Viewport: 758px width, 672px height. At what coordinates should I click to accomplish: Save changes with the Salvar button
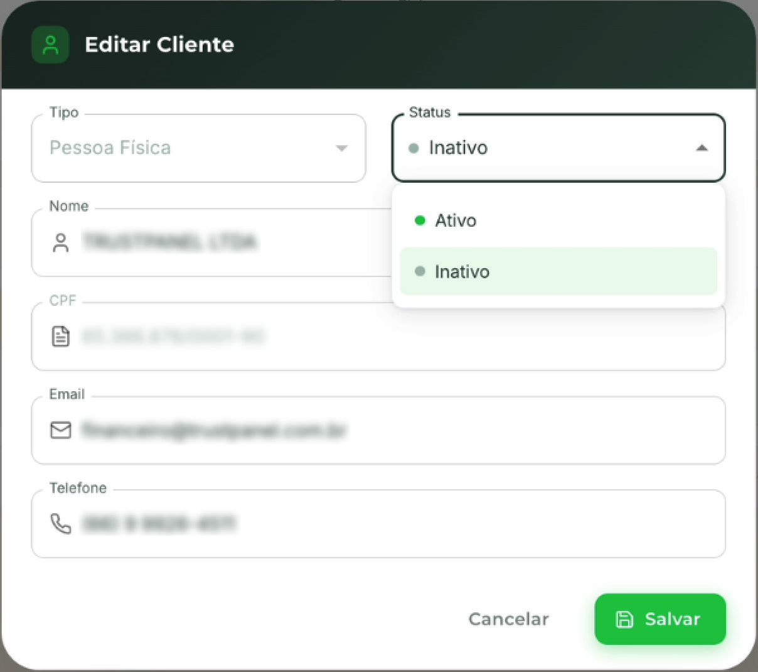coord(660,619)
